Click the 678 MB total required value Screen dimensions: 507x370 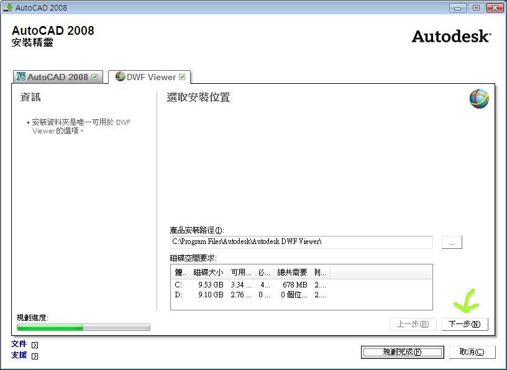(x=295, y=285)
